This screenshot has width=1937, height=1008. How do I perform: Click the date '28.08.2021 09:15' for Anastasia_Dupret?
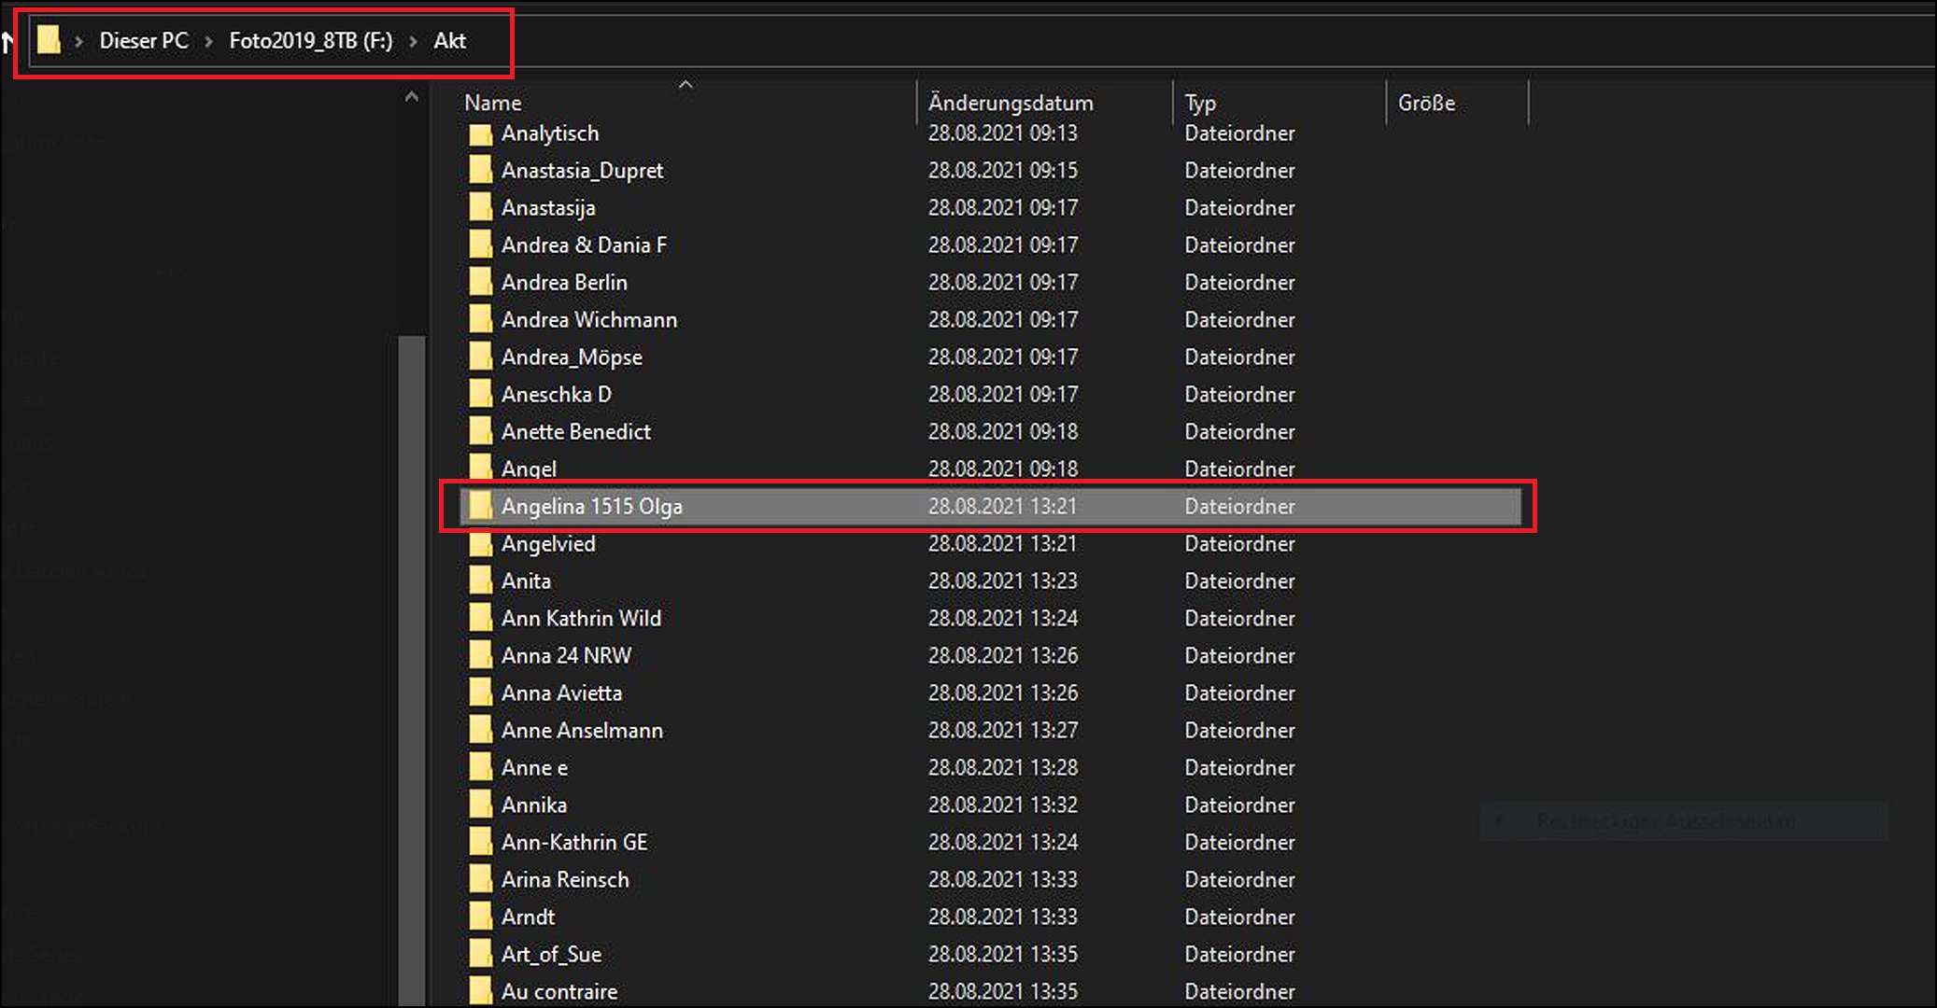[x=1003, y=171]
